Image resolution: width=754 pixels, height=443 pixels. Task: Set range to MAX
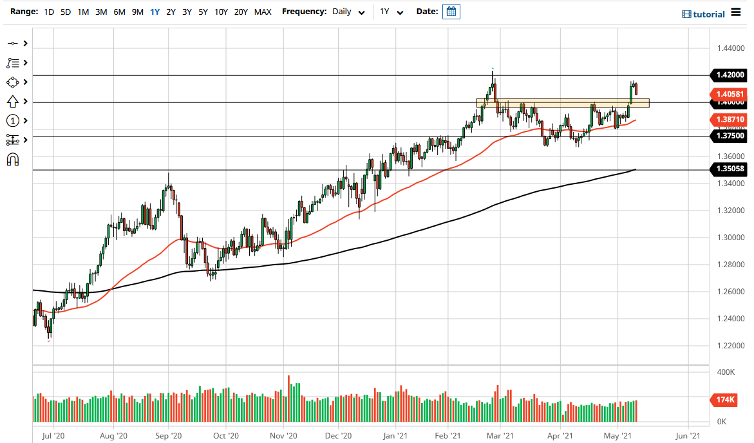click(263, 12)
